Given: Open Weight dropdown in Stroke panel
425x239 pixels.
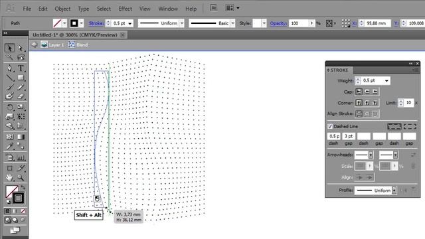Looking at the screenshot, I should [x=386, y=81].
